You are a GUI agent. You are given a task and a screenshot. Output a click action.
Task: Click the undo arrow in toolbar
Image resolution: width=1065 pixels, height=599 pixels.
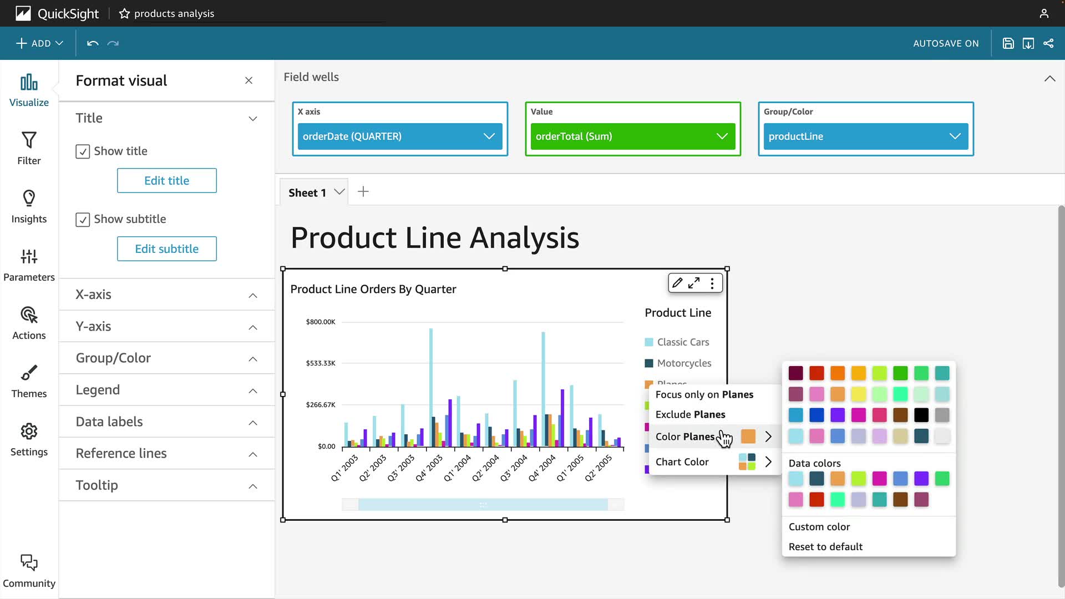point(93,43)
